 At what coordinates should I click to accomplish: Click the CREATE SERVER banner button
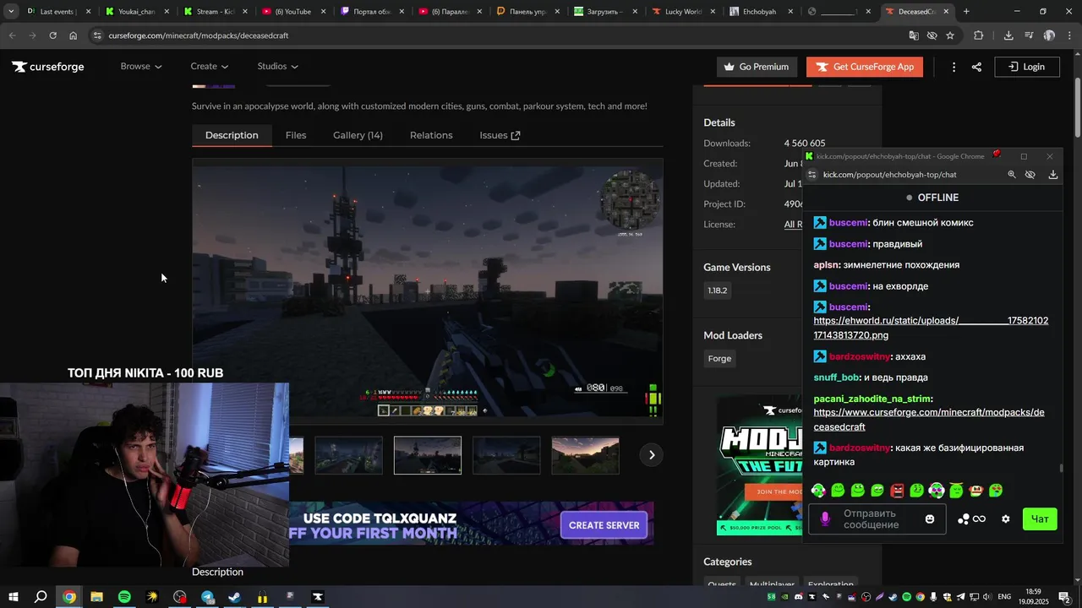(604, 525)
